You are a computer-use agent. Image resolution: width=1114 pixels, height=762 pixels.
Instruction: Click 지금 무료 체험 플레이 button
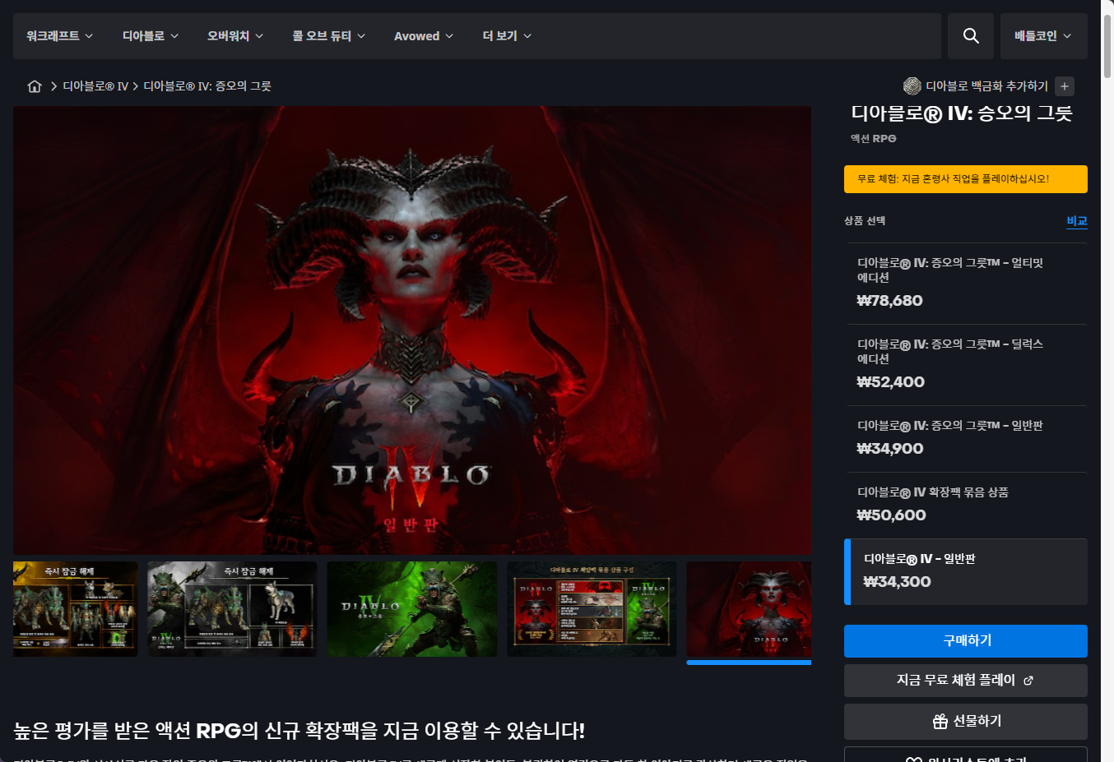[966, 681]
